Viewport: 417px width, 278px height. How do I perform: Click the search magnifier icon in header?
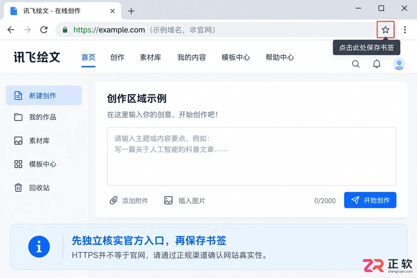tap(356, 64)
